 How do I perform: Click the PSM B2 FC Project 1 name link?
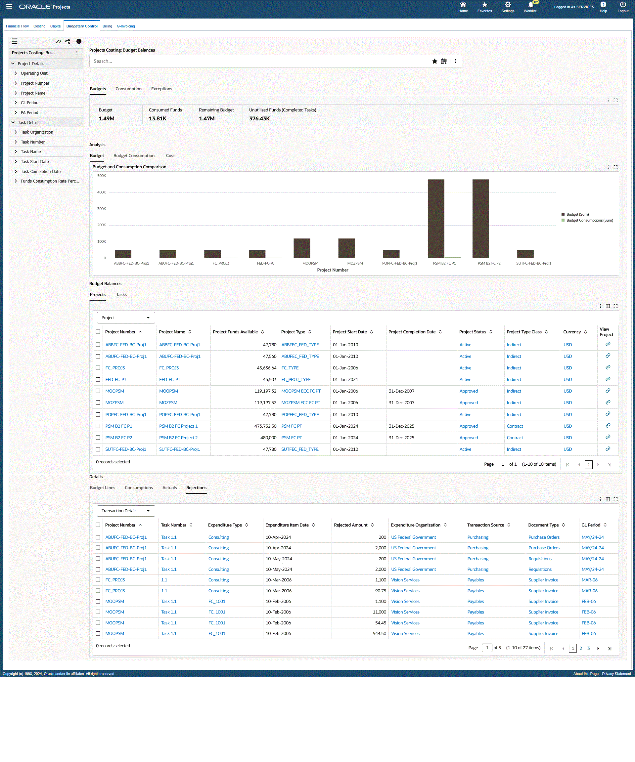(178, 426)
